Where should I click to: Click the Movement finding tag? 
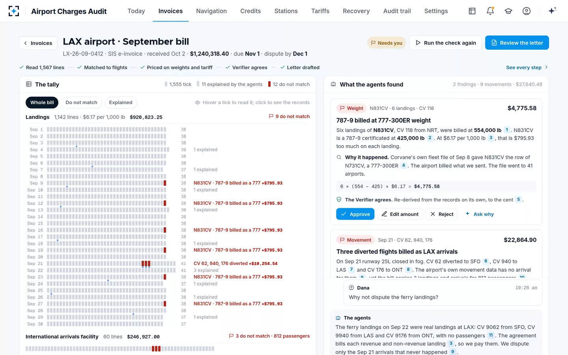click(x=355, y=240)
